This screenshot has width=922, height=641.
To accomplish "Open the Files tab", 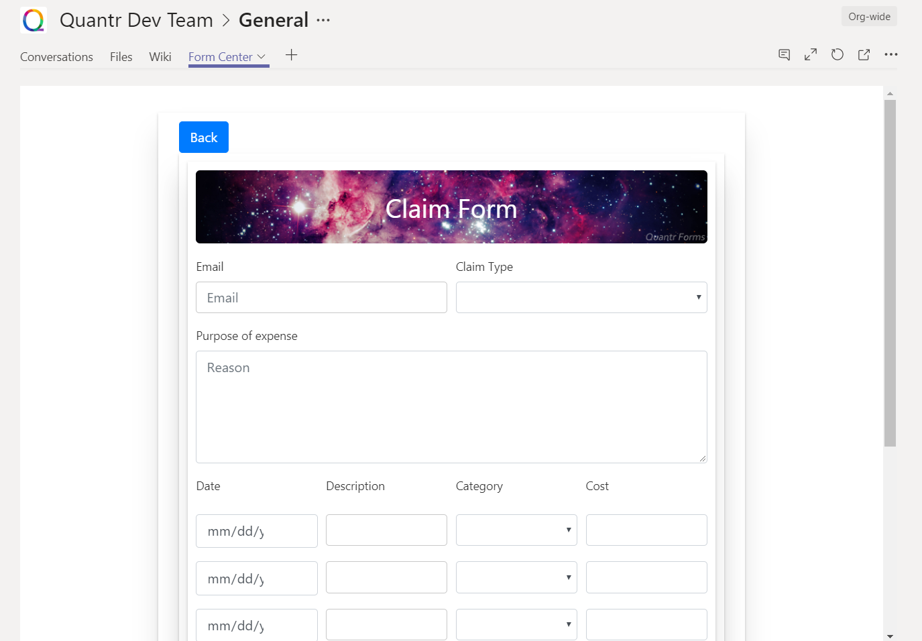I will coord(121,57).
